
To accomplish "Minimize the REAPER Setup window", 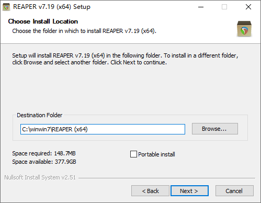I will pyautogui.click(x=201, y=7).
